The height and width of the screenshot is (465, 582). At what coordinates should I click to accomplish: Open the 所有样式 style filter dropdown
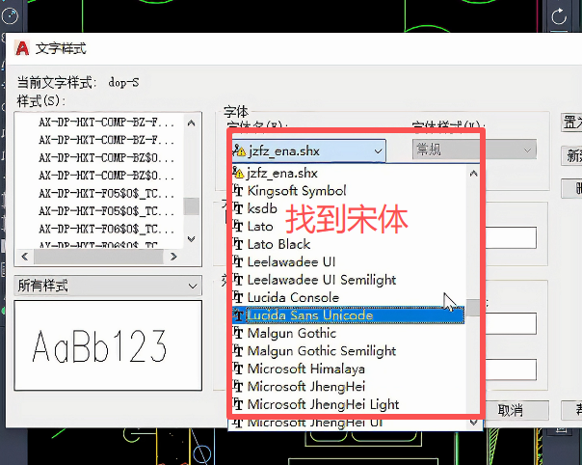(107, 286)
